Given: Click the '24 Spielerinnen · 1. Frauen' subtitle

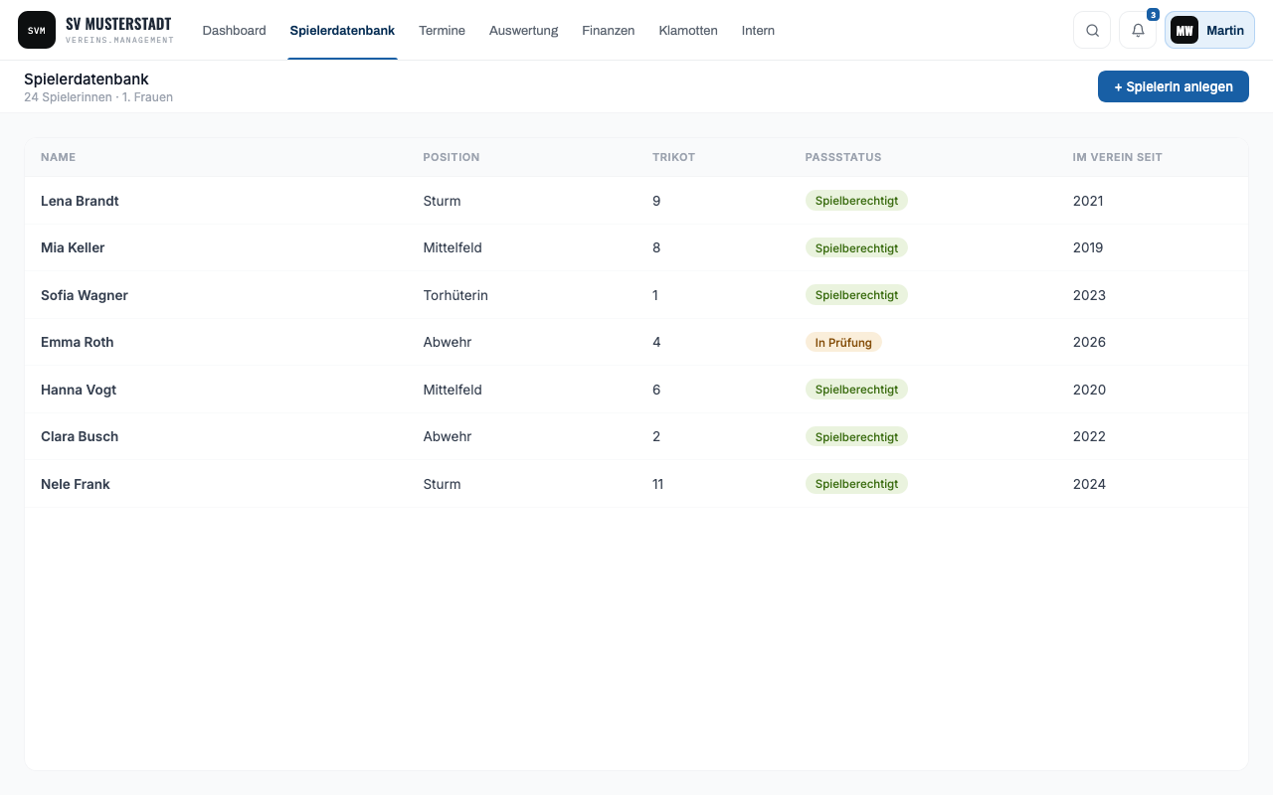Looking at the screenshot, I should pyautogui.click(x=98, y=97).
